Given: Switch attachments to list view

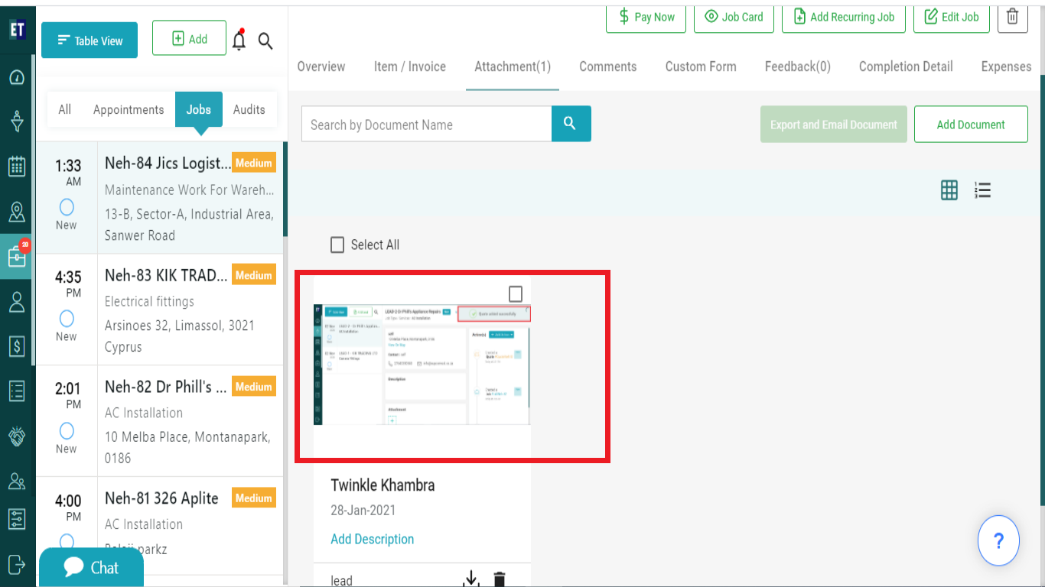Looking at the screenshot, I should [x=983, y=190].
